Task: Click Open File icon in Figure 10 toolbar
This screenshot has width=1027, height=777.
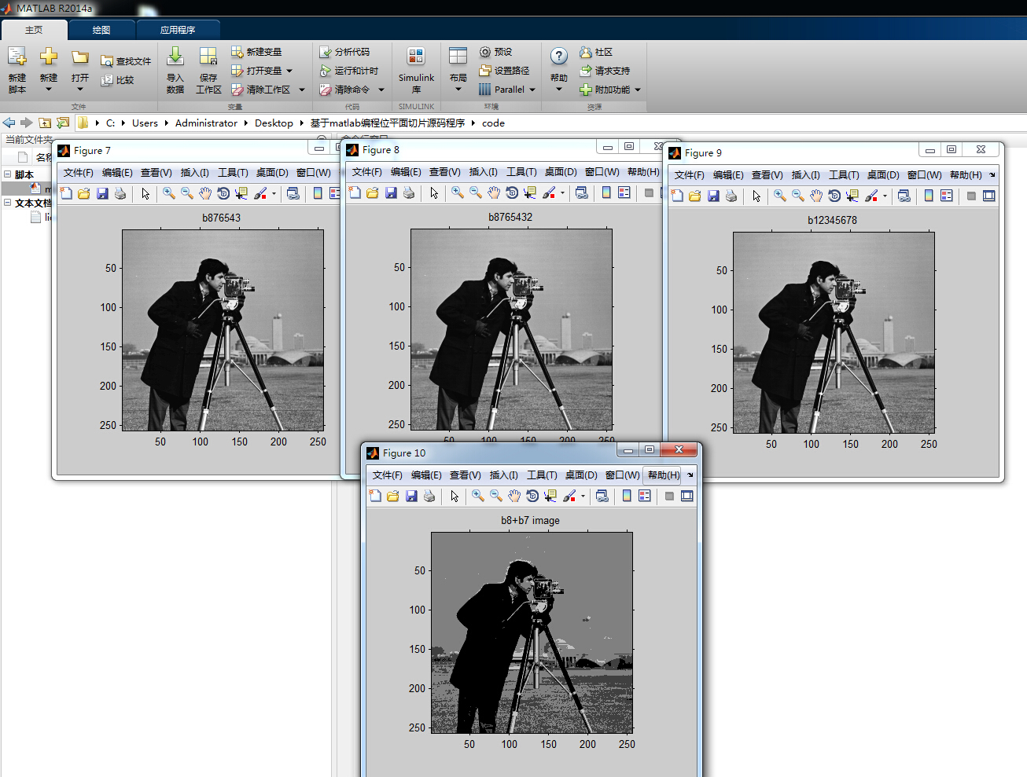Action: pos(393,496)
